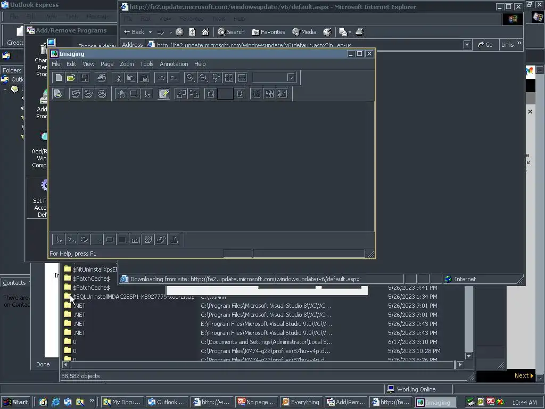Click the Stop icon in Internet Explorer
The image size is (545, 409).
(179, 32)
